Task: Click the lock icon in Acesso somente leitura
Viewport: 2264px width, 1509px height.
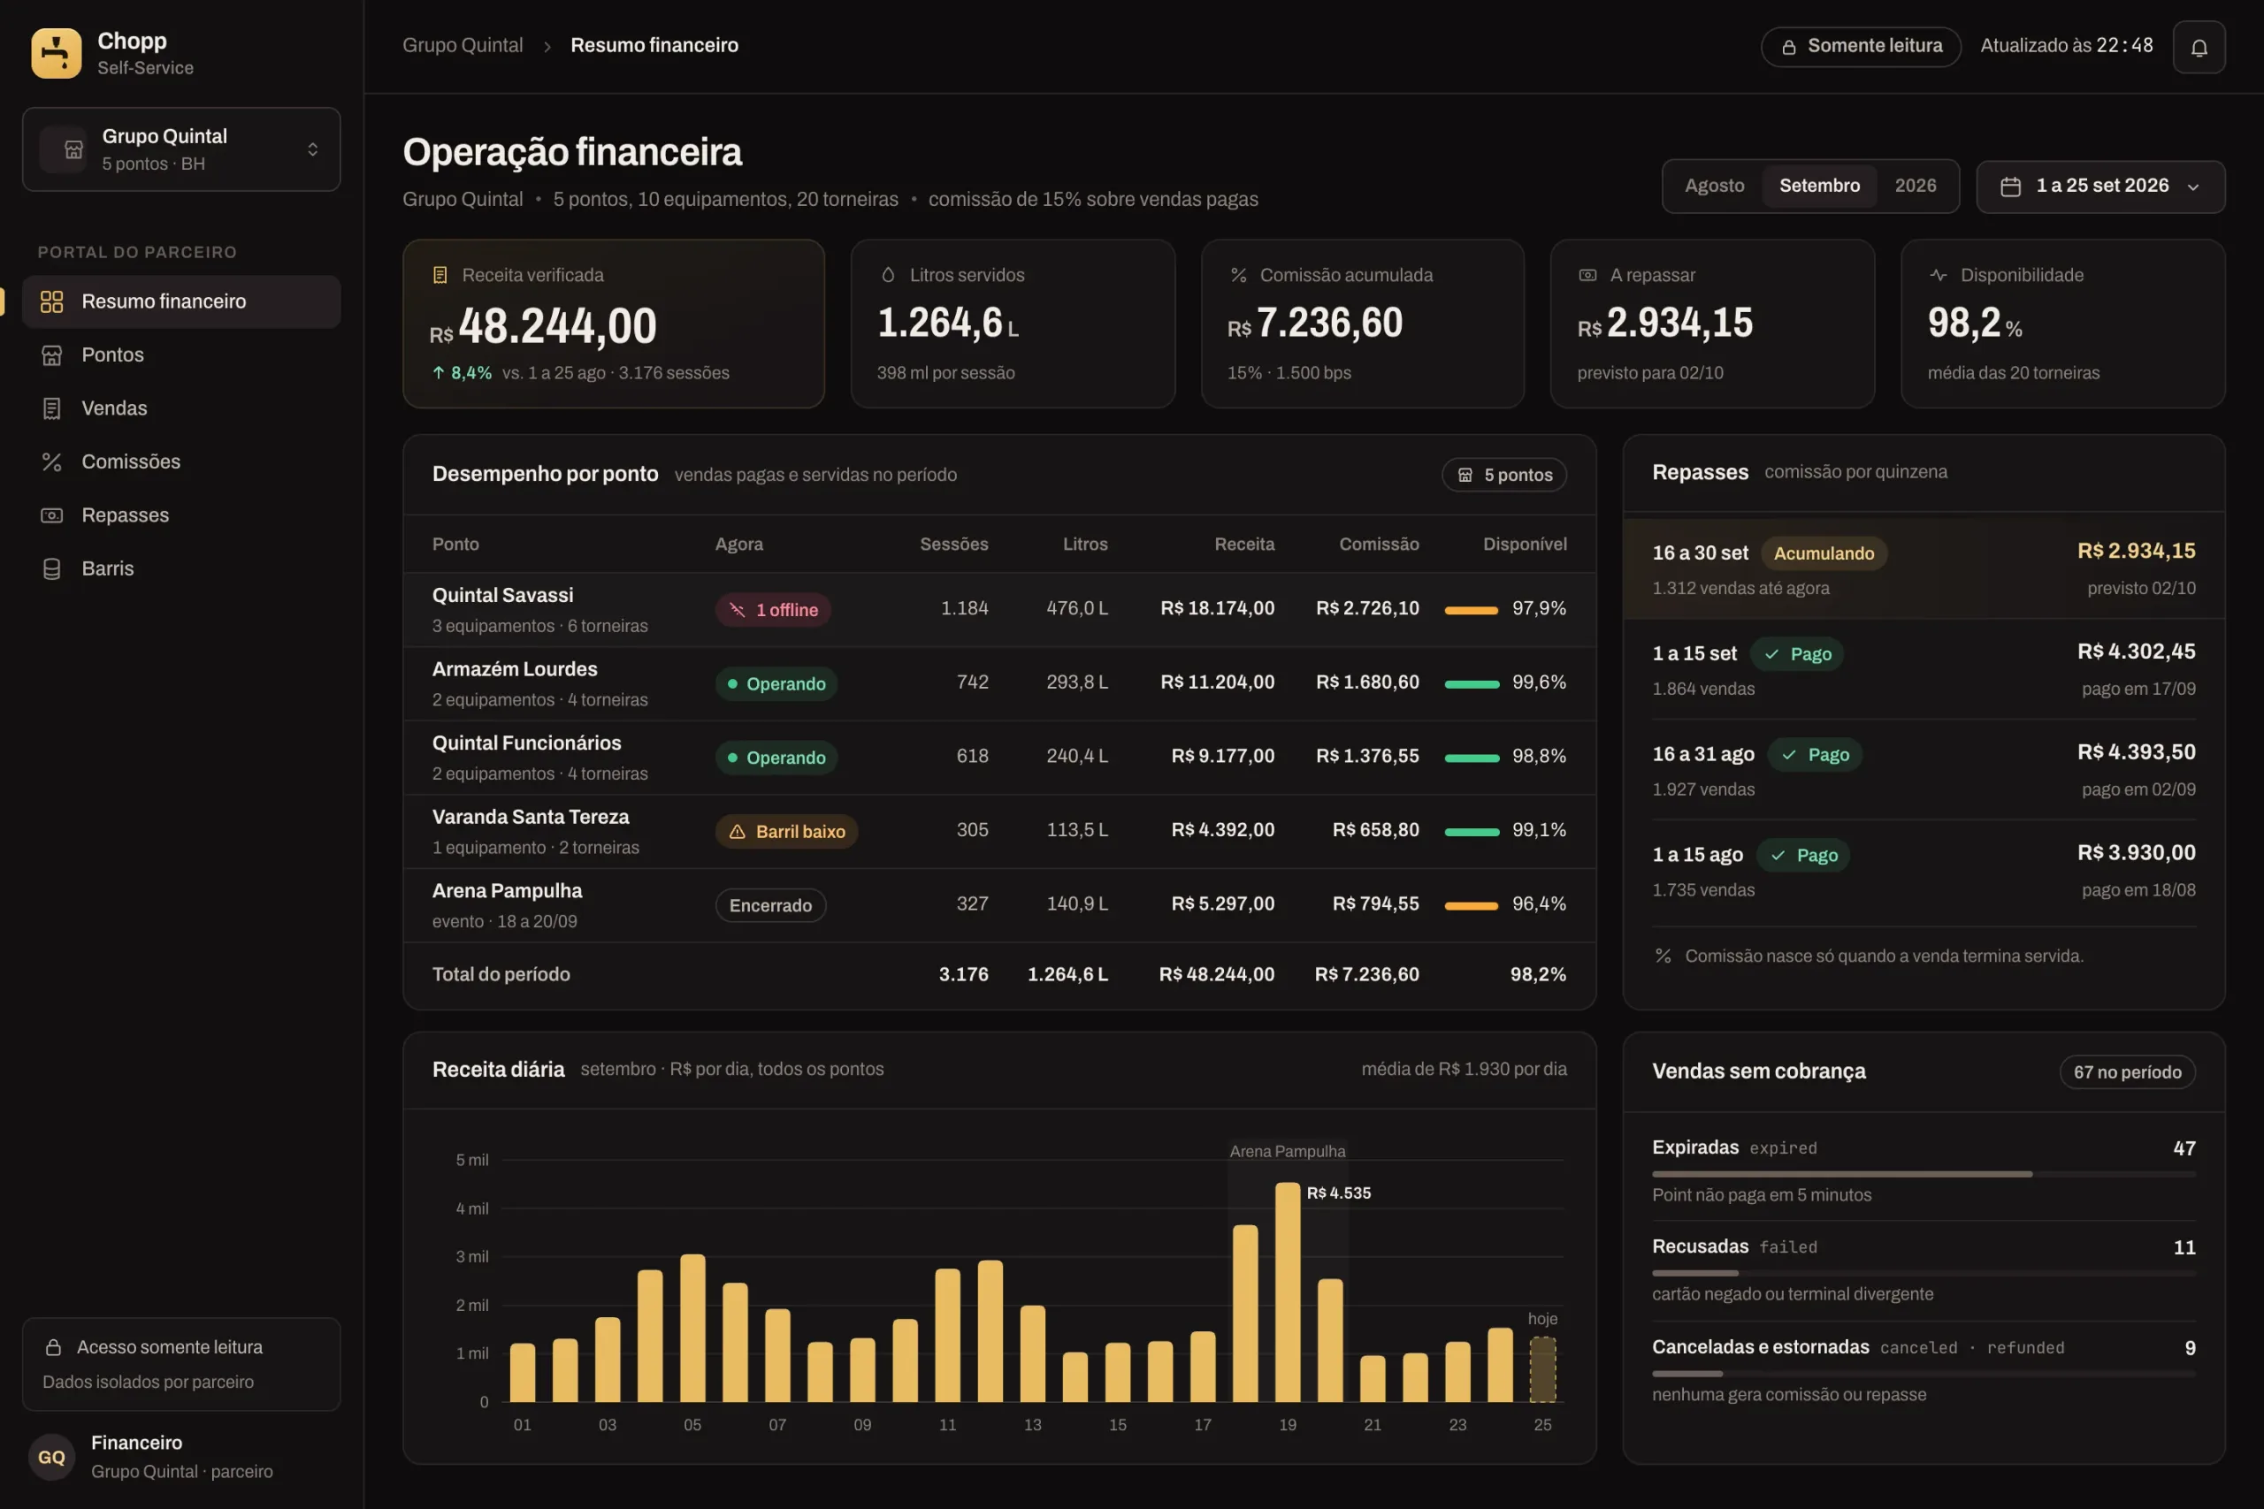Action: tap(54, 1347)
